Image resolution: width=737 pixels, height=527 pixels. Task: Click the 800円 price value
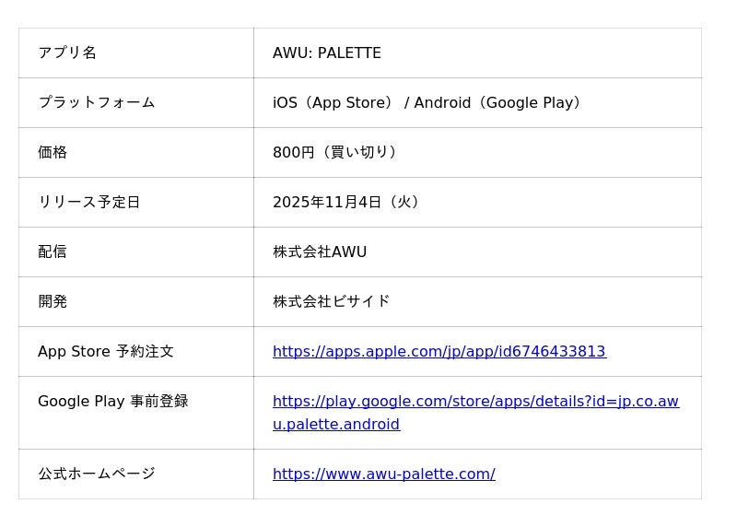293,152
